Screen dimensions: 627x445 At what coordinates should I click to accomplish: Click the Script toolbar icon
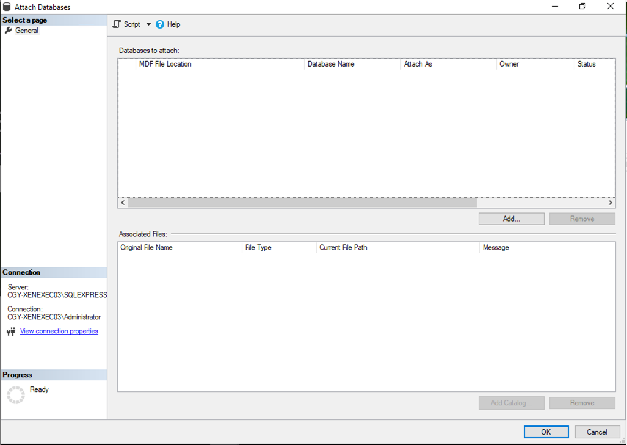coord(117,24)
